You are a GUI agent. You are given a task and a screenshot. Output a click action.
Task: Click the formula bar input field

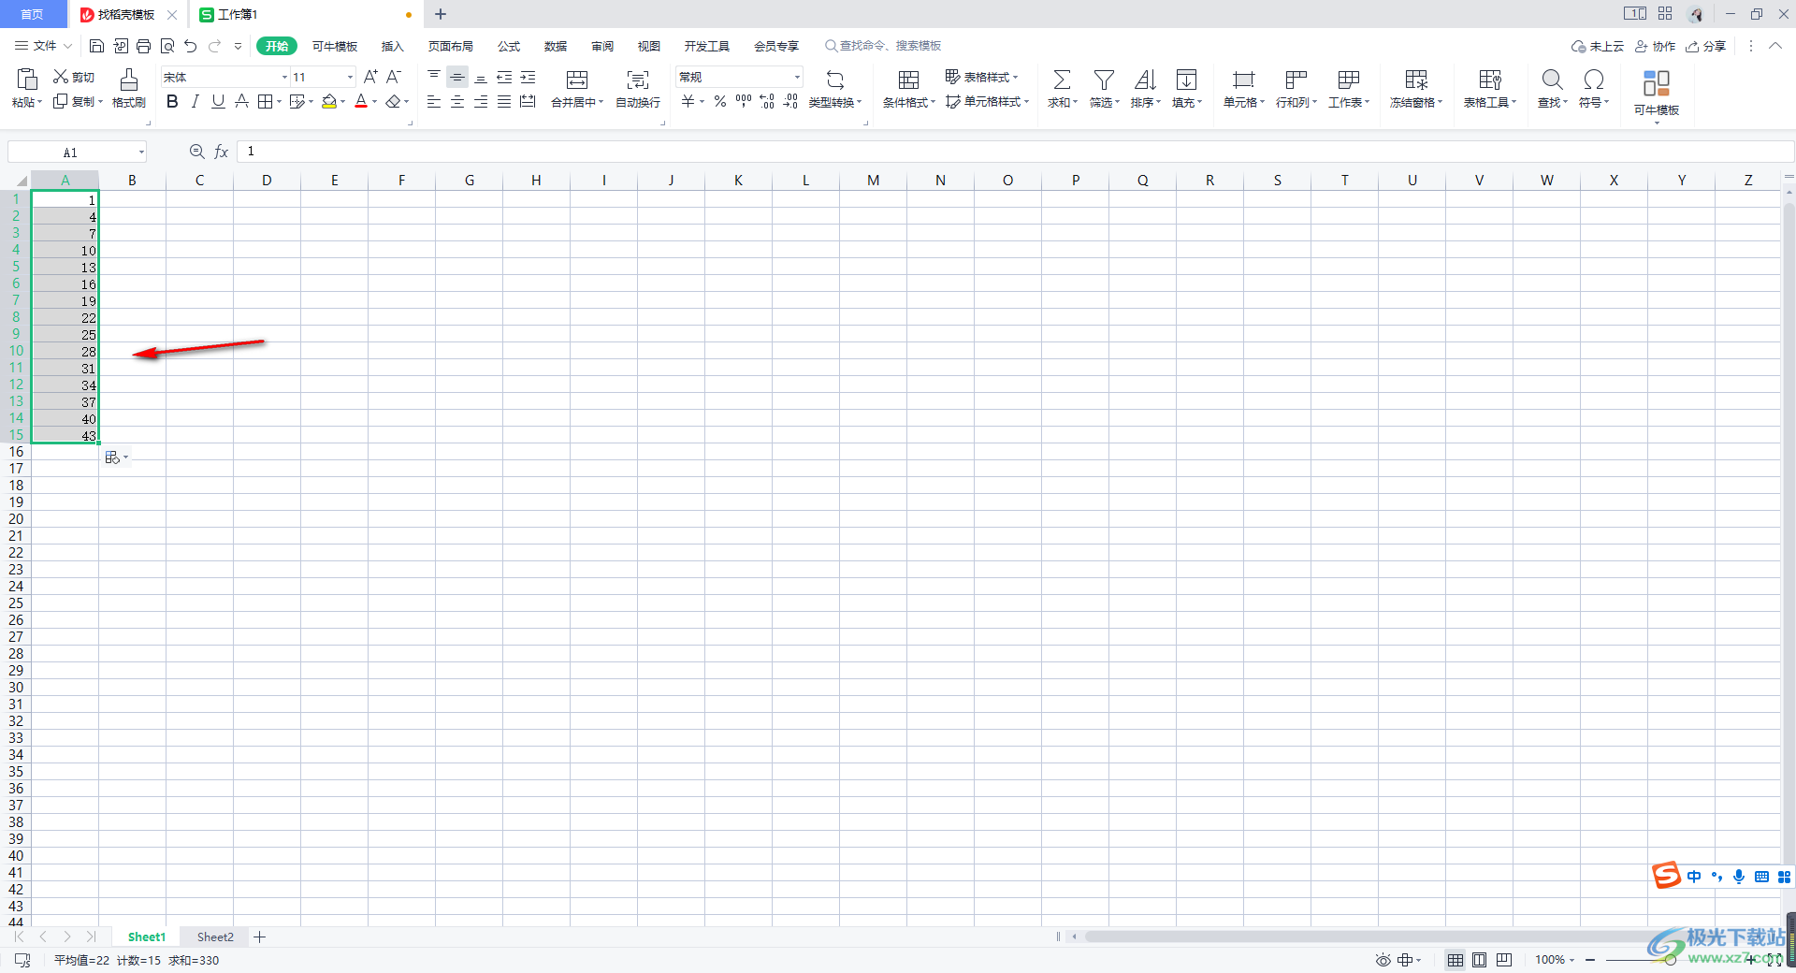coord(1015,152)
